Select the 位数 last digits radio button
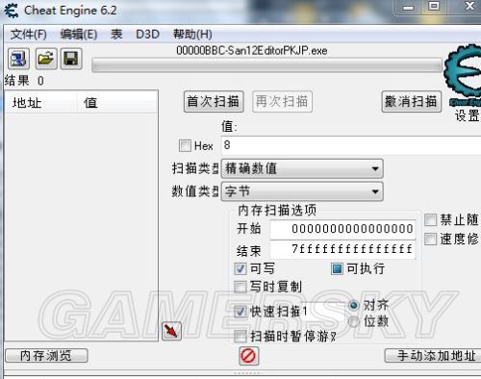The width and height of the screenshot is (481, 379). pos(354,321)
